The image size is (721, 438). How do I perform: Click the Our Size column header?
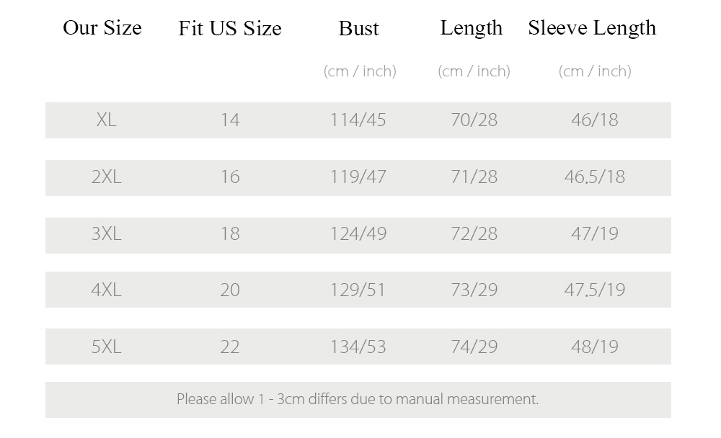coord(102,28)
